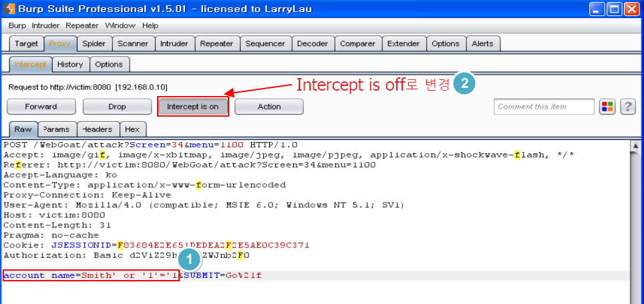Screen dimensions: 644x304
Task: Click the Accept: image/gif header line
Action: click(x=289, y=155)
